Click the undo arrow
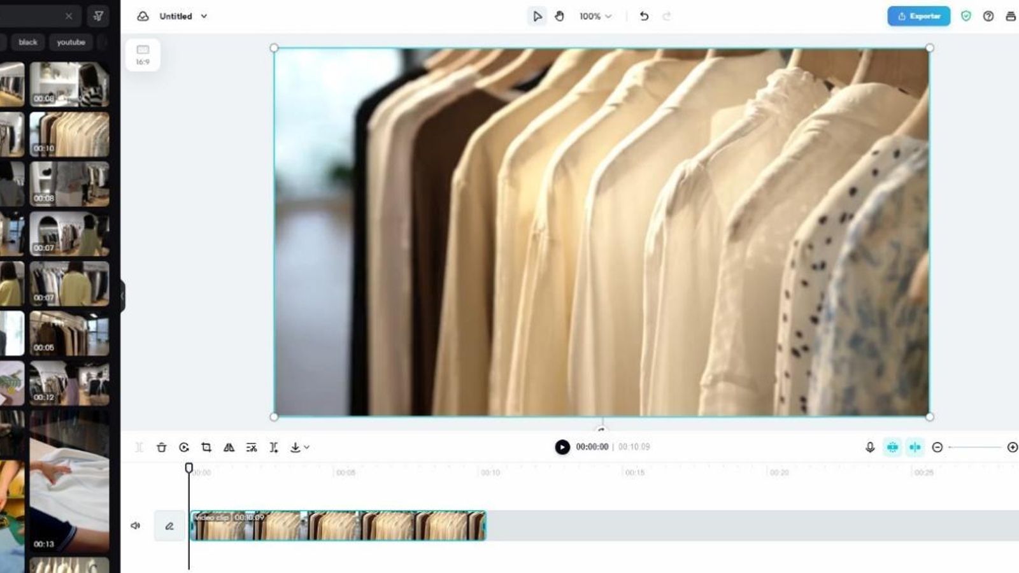 [x=644, y=17]
